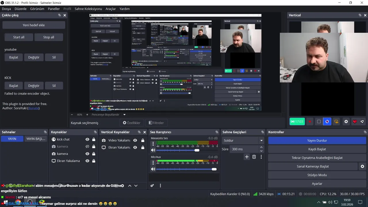Click the square icon in Vertical panel toolbar

coord(319,122)
